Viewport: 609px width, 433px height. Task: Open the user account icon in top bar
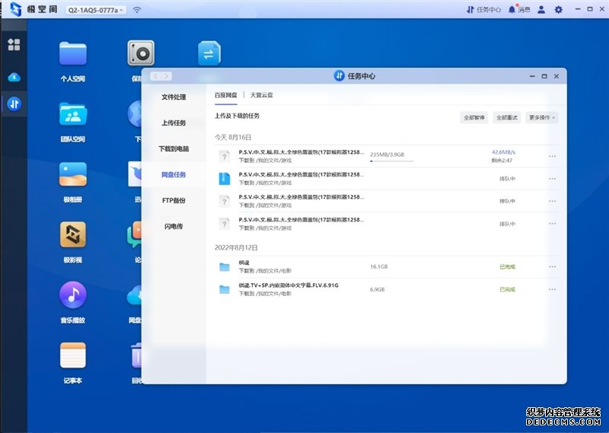click(x=541, y=10)
